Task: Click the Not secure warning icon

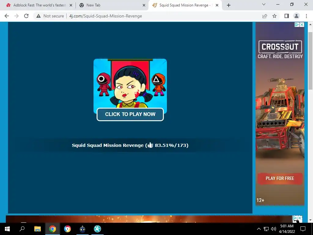Action: [38, 16]
